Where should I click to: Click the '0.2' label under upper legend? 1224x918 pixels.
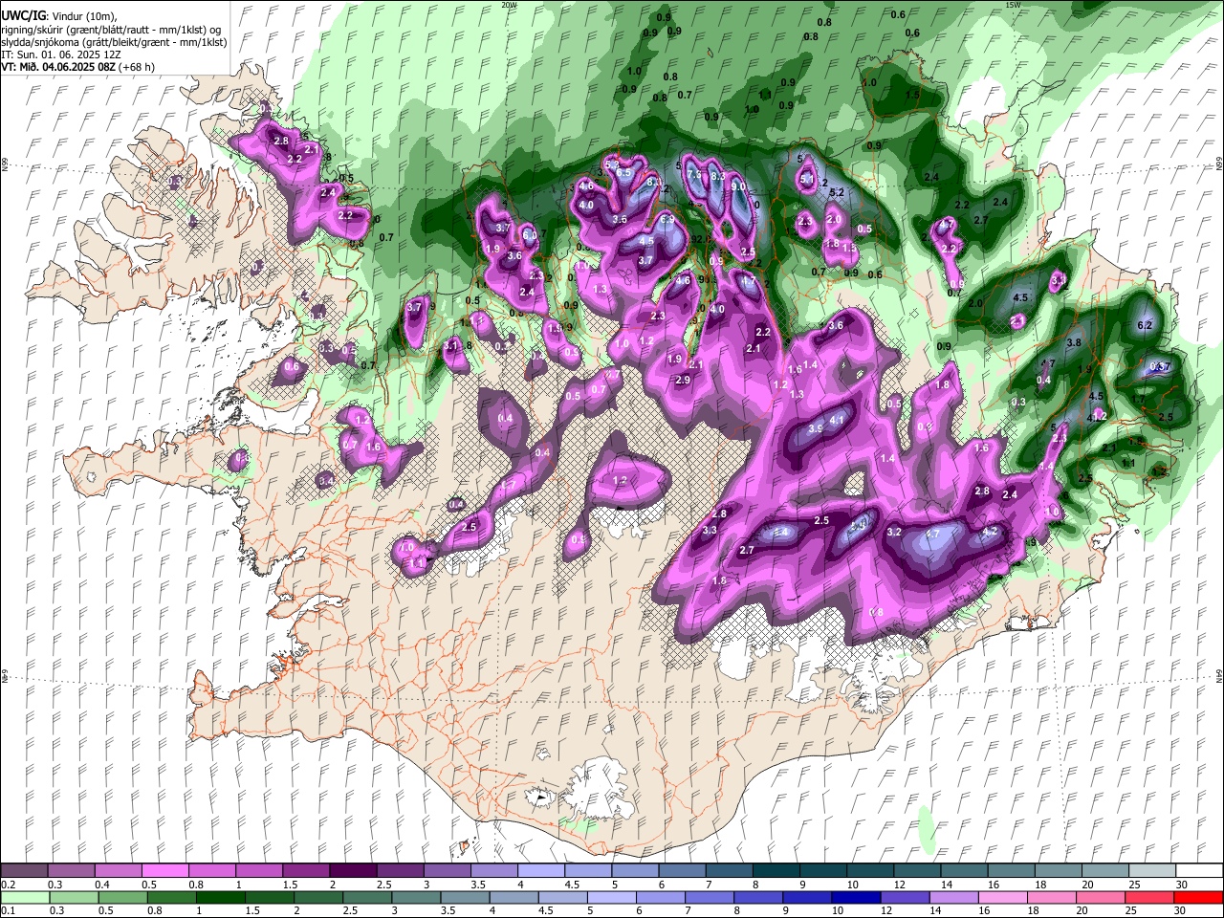pos(8,885)
